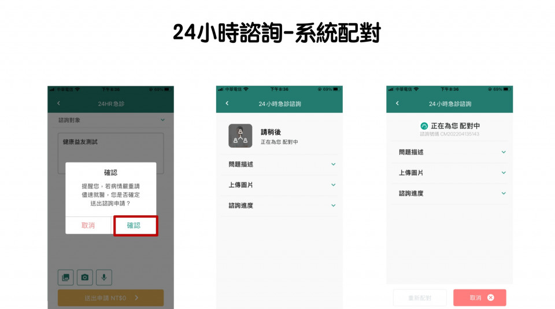The image size is (555, 309).
Task: Expand 諮詢進度 section in middle phone
Action: click(333, 205)
